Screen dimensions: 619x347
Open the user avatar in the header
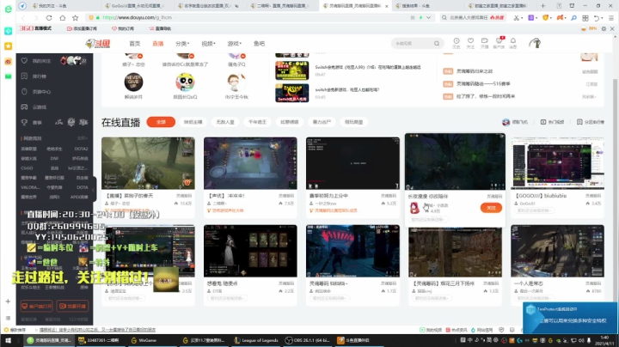[536, 43]
